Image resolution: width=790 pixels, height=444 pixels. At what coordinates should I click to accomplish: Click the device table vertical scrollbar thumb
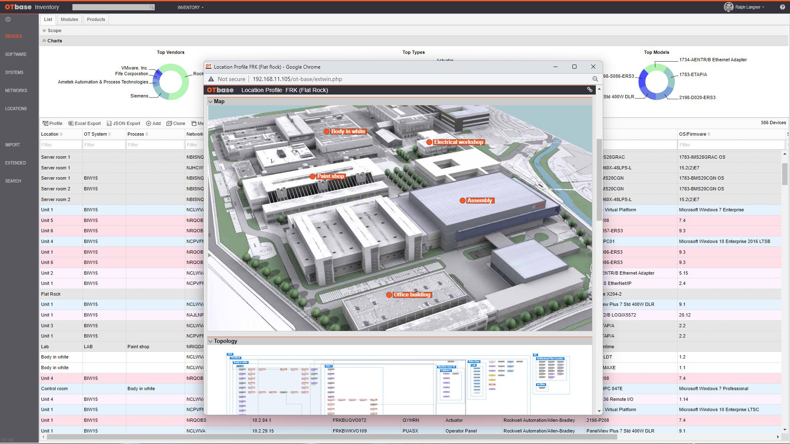click(x=785, y=173)
